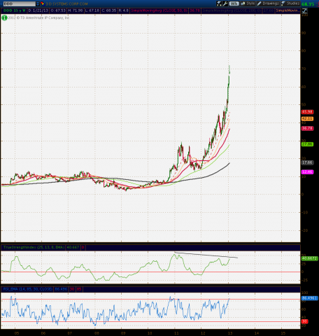319x336 pixels.
Task: Open the Style menu
Action: [248, 3]
